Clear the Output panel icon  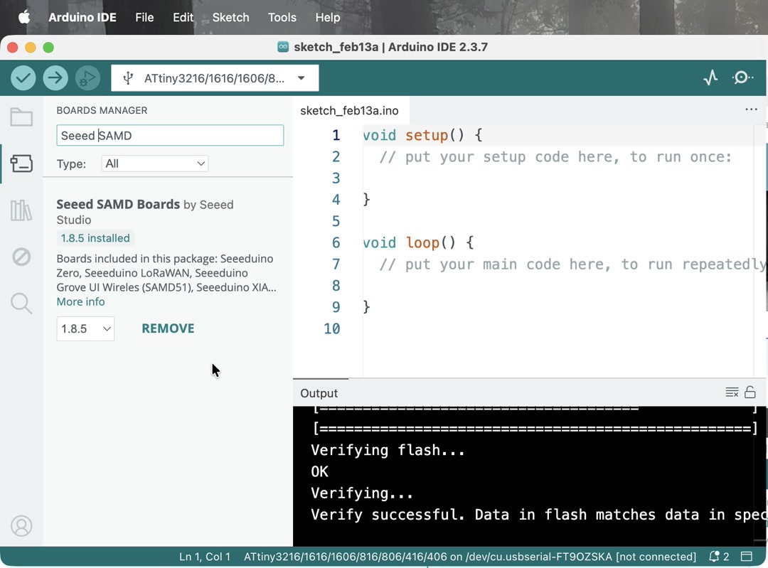point(732,392)
